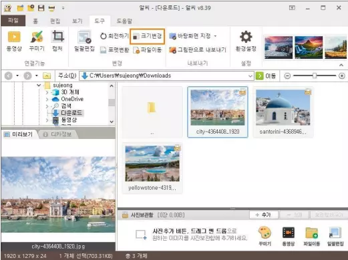The height and width of the screenshot is (260, 348).
Task: Click 그림판으로 내보내기 export to Paint
Action: [x=198, y=49]
